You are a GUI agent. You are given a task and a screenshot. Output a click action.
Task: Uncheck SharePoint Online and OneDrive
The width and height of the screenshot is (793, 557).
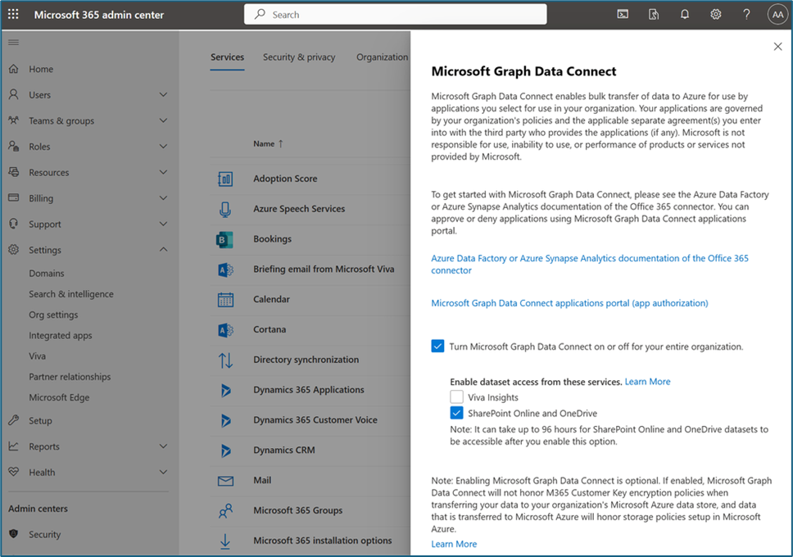pos(456,413)
